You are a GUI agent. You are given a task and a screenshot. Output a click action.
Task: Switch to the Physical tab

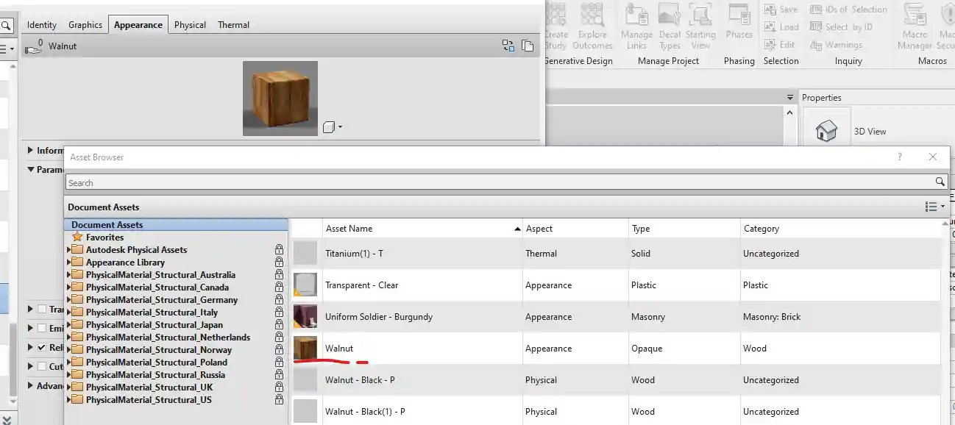click(x=190, y=24)
